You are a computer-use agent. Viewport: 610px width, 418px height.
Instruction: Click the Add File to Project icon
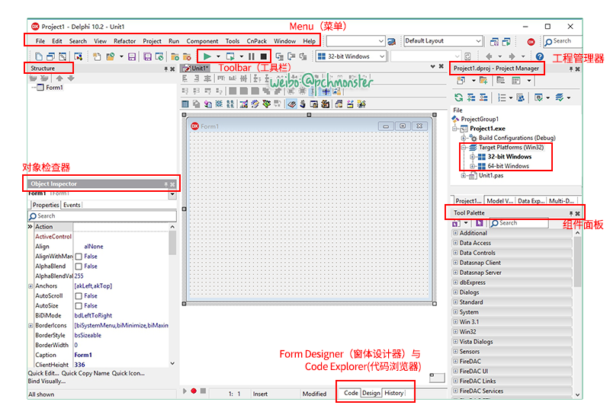tap(175, 56)
